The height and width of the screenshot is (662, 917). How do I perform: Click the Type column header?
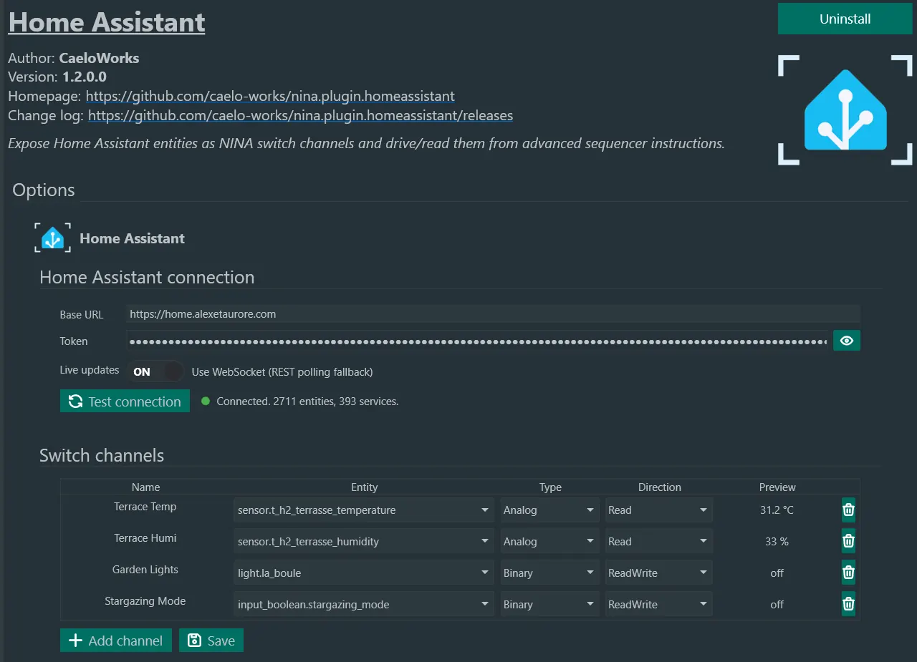coord(550,487)
